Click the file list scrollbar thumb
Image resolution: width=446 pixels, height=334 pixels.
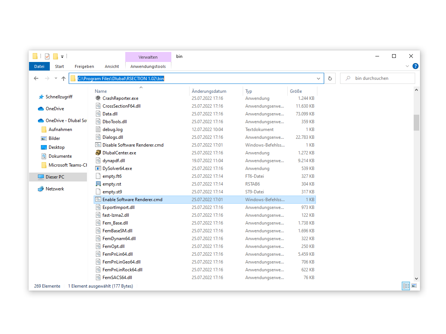coord(416,122)
